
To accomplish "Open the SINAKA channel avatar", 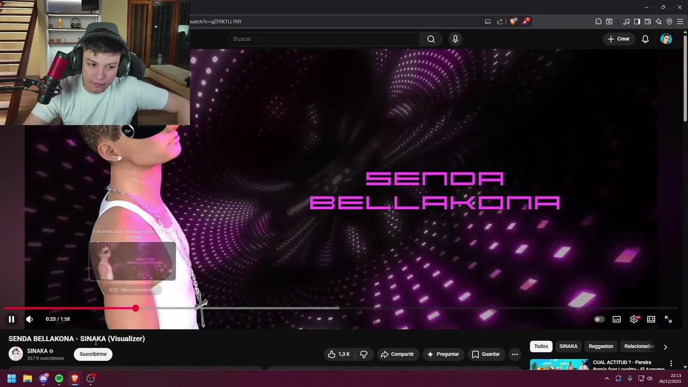I will pyautogui.click(x=16, y=354).
